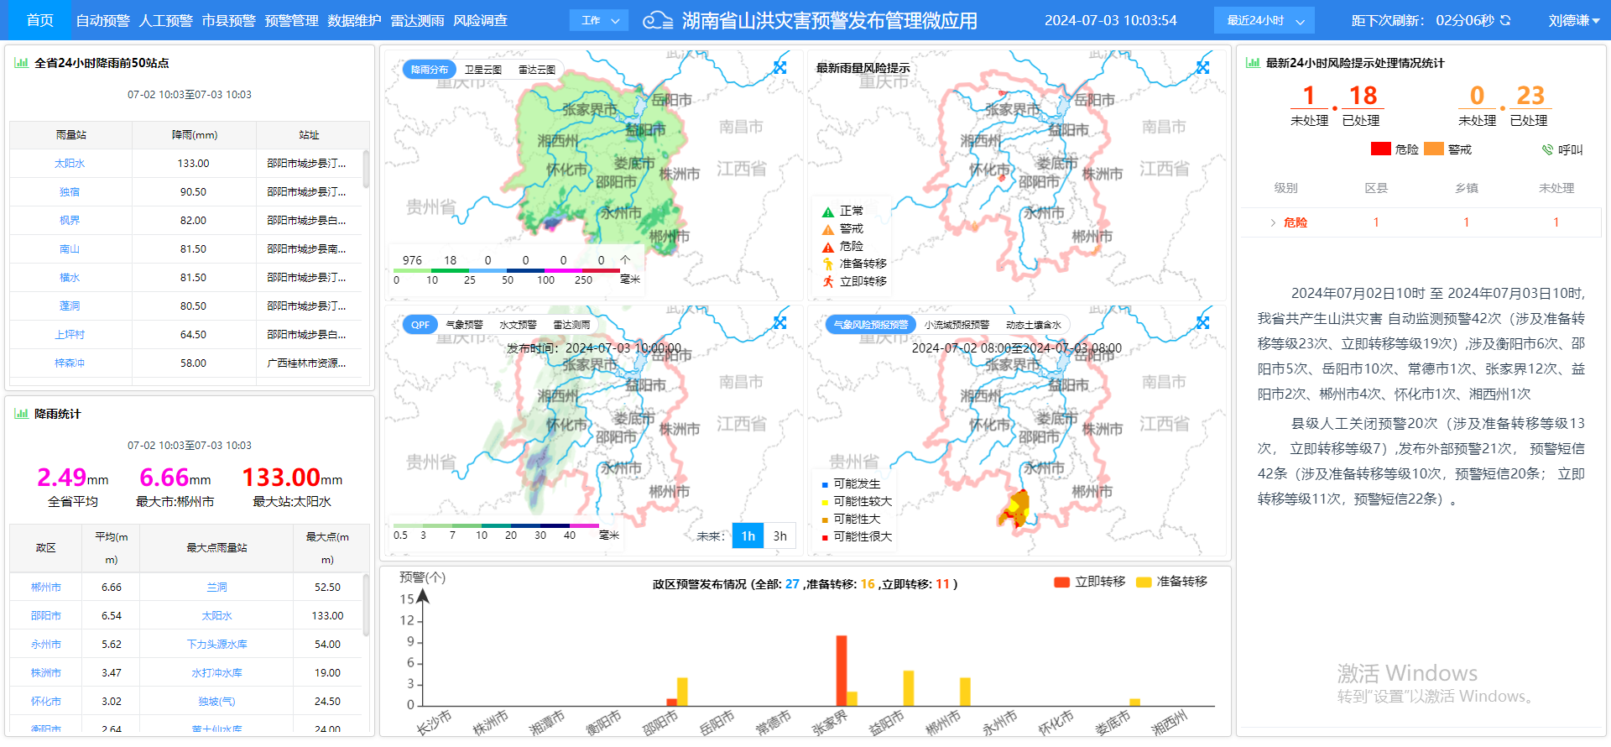Click the scrollbar of top-50 stations table
Viewport: 1611px width, 747px height.
click(x=366, y=168)
